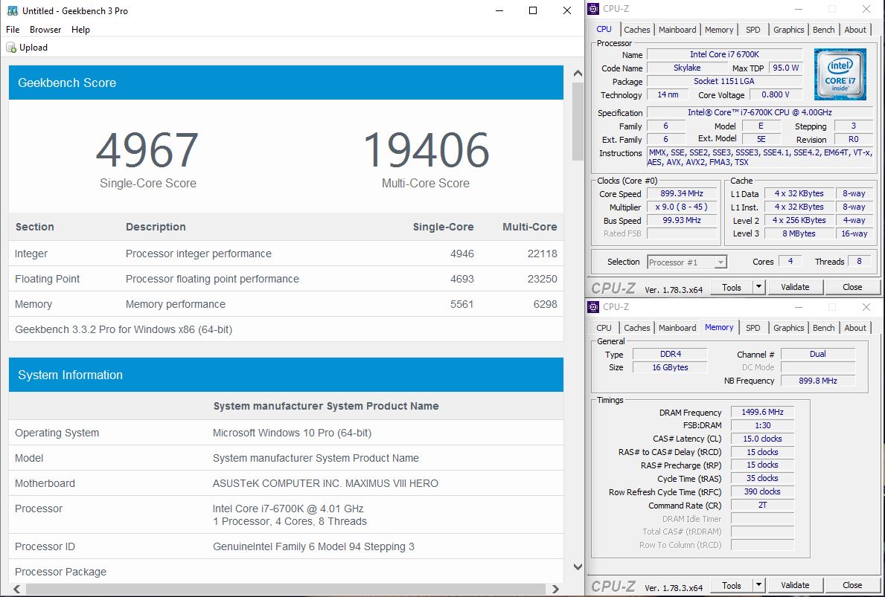Click the Geekbench app icon in title bar
Viewport: 885px width, 597px height.
tap(13, 10)
